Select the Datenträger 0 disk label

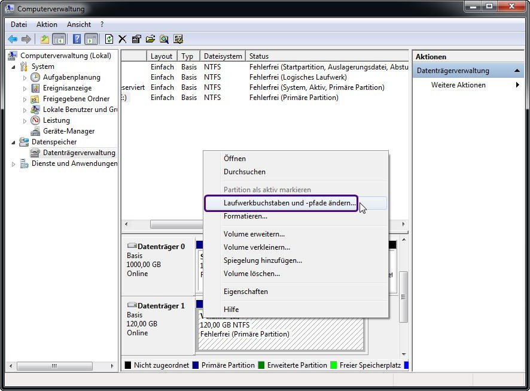tap(162, 247)
